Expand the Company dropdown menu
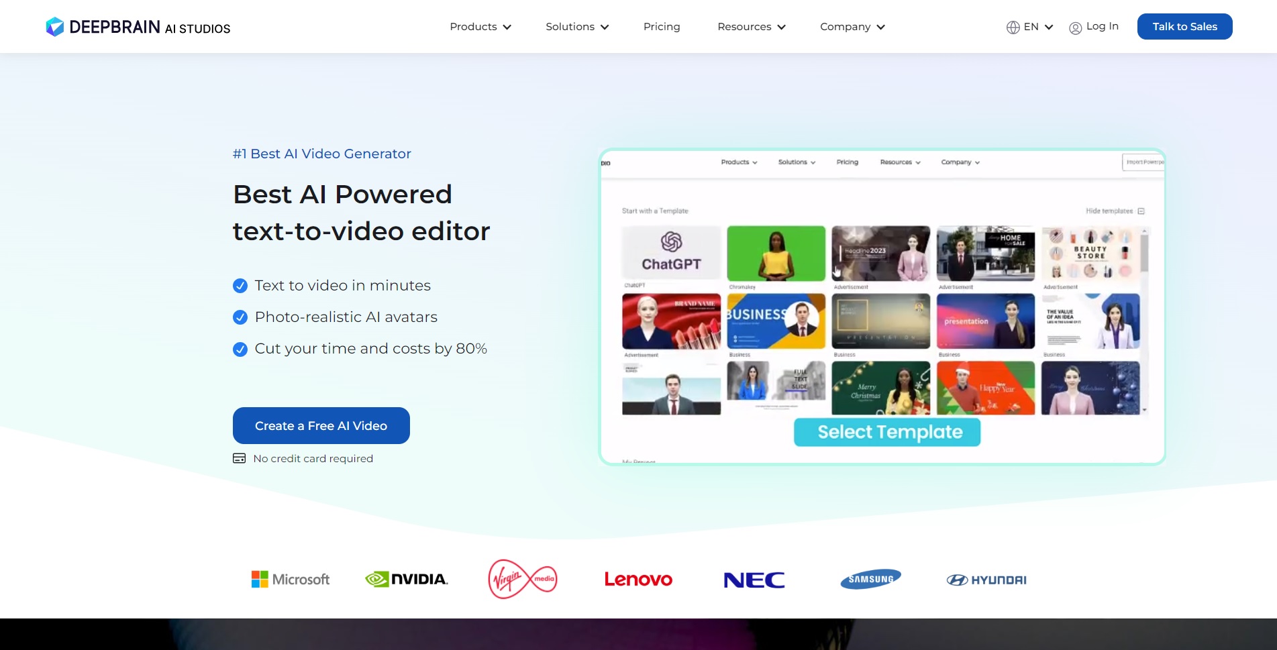The height and width of the screenshot is (650, 1277). click(852, 27)
